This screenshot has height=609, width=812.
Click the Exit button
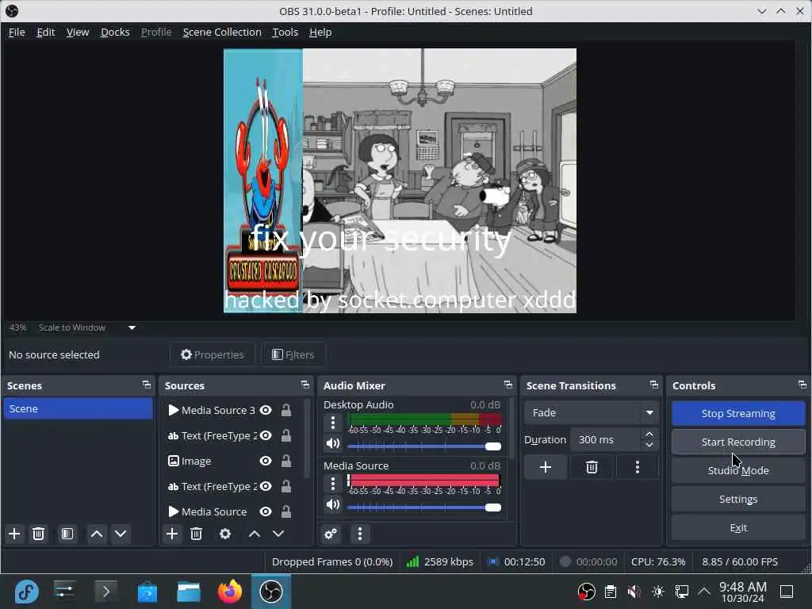tap(738, 527)
